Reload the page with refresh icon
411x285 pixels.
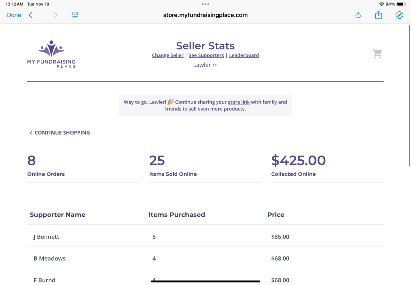point(358,15)
